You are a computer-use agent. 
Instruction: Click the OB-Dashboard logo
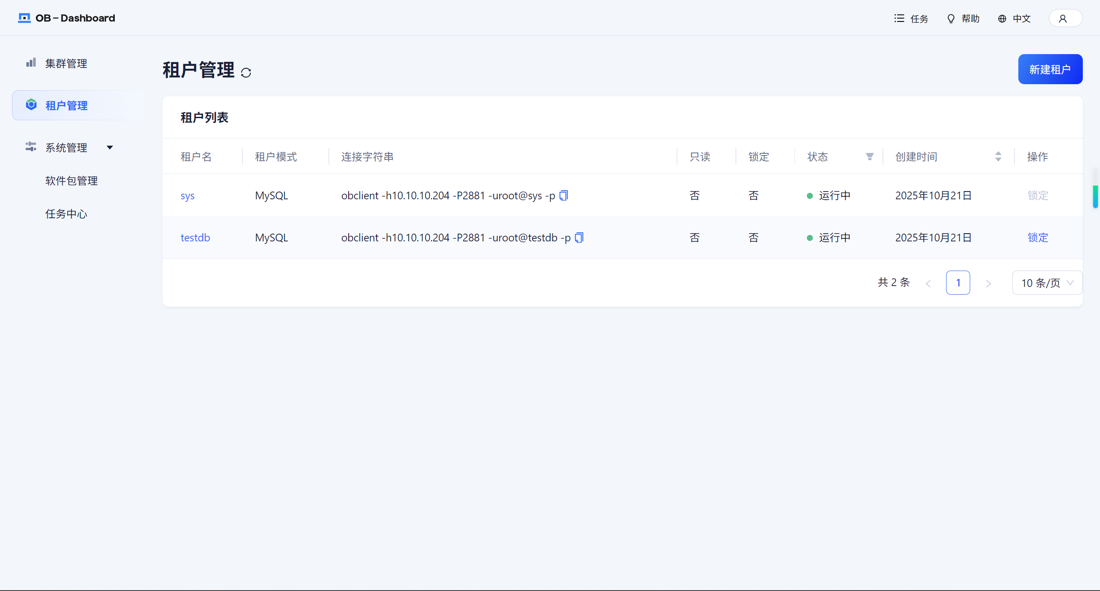67,18
